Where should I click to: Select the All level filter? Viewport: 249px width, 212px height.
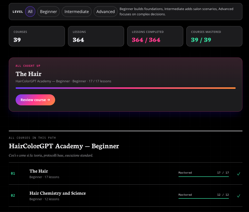[x=30, y=12]
